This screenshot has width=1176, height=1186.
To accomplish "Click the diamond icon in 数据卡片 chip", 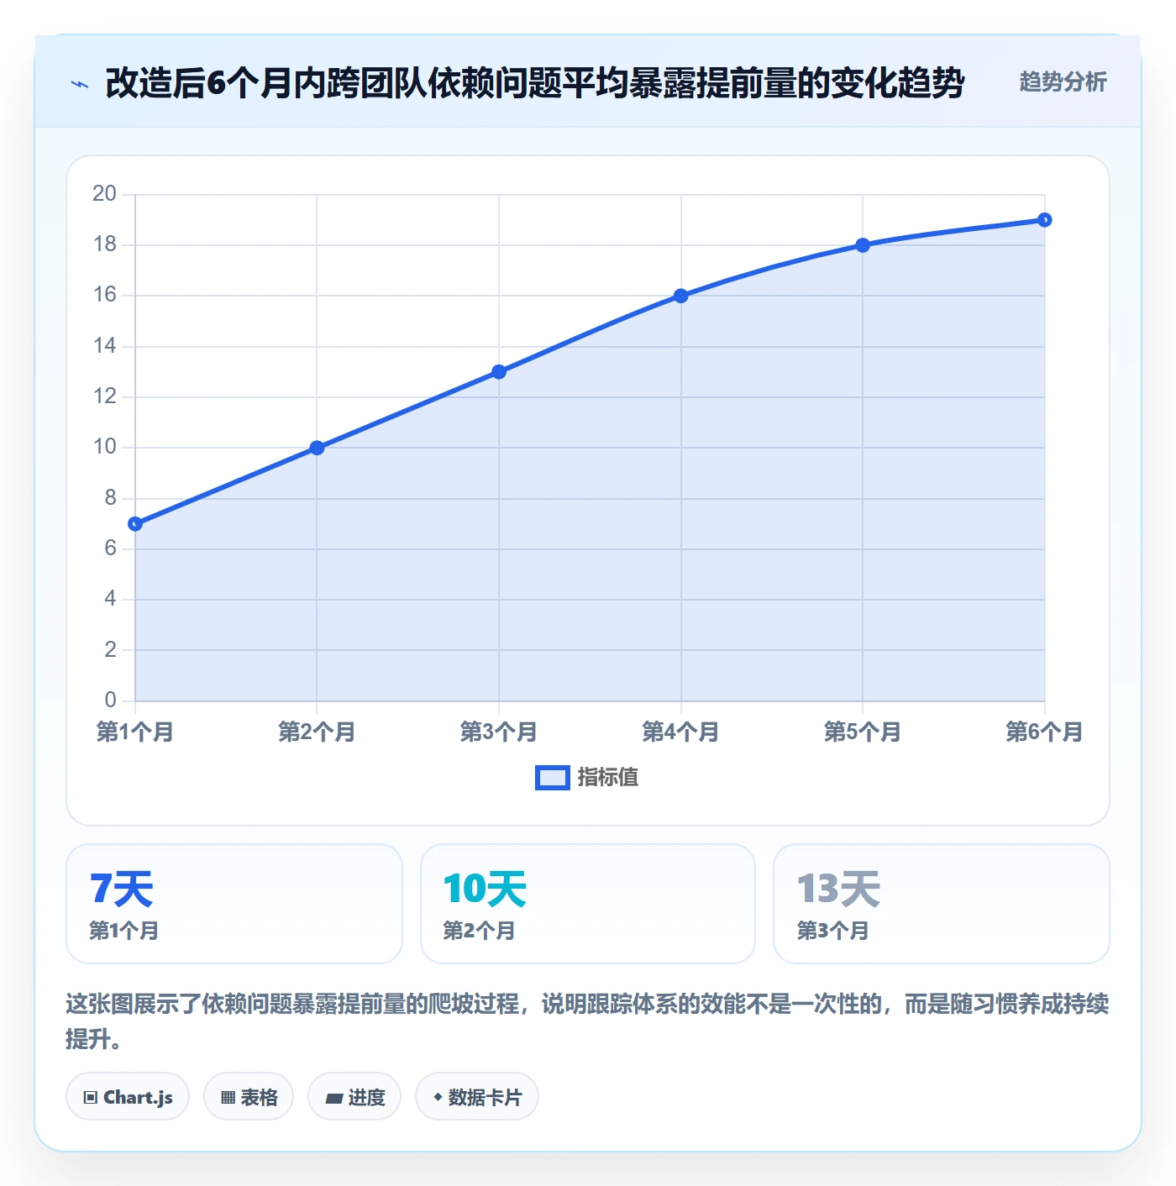I will (438, 1097).
